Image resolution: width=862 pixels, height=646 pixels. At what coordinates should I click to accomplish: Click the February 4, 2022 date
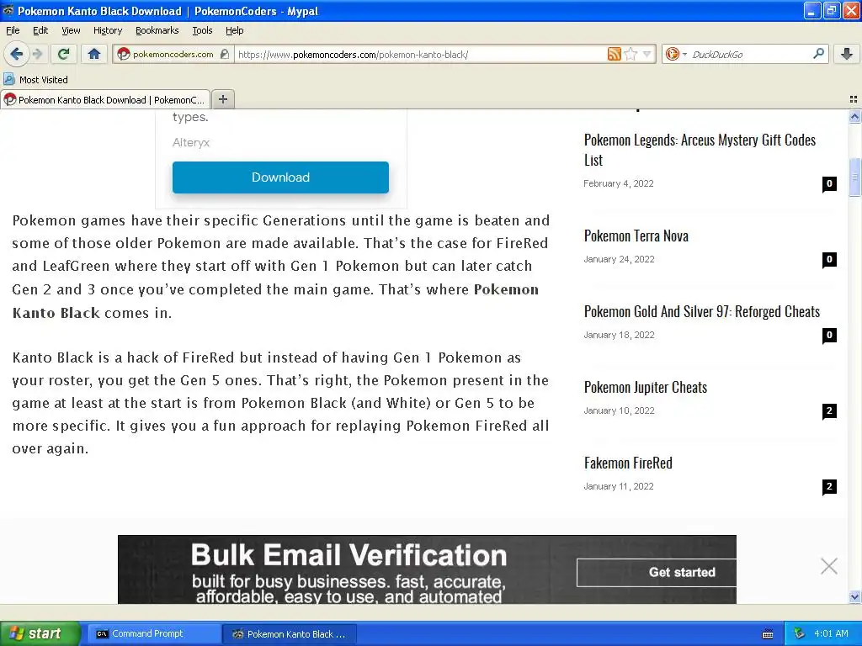click(619, 183)
